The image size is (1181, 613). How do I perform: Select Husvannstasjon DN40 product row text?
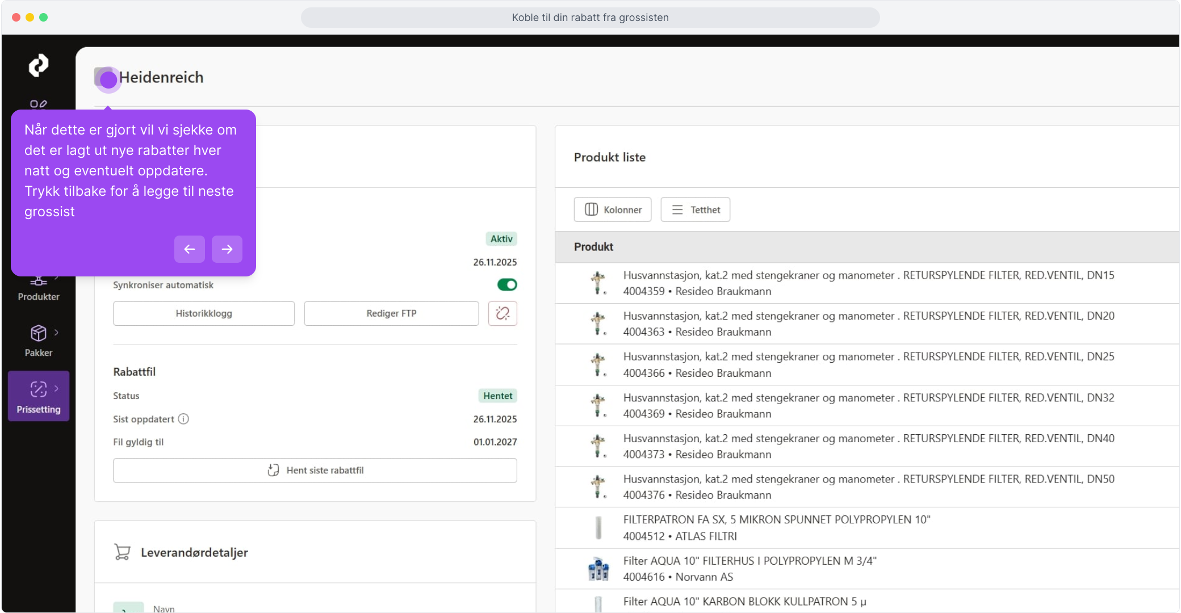tap(869, 438)
